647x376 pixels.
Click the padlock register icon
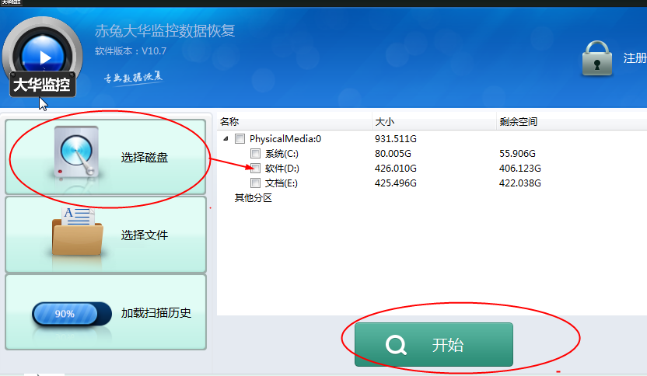coord(596,58)
